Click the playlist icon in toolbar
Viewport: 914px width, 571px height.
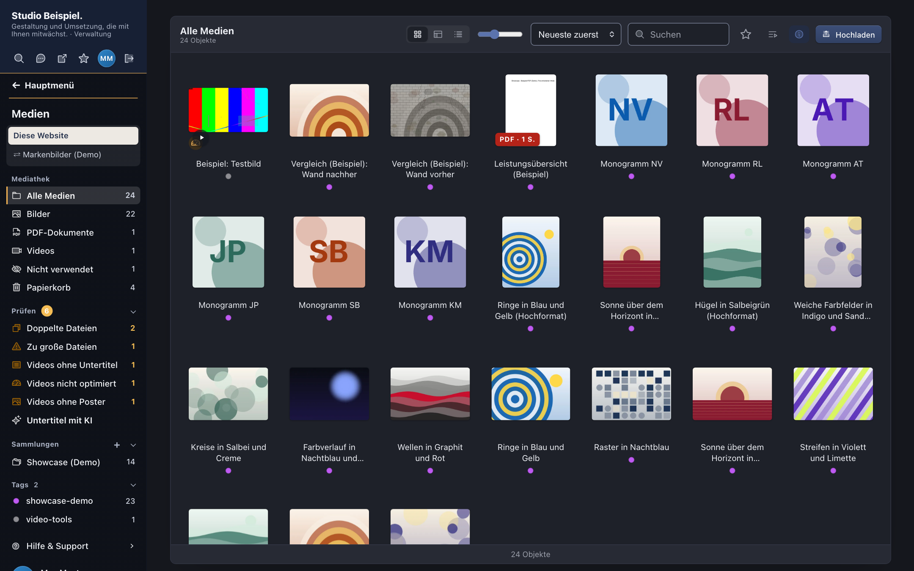pyautogui.click(x=773, y=34)
